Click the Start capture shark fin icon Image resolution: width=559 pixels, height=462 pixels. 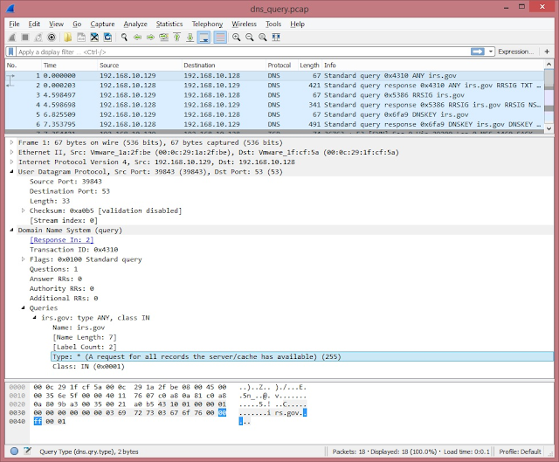click(12, 37)
